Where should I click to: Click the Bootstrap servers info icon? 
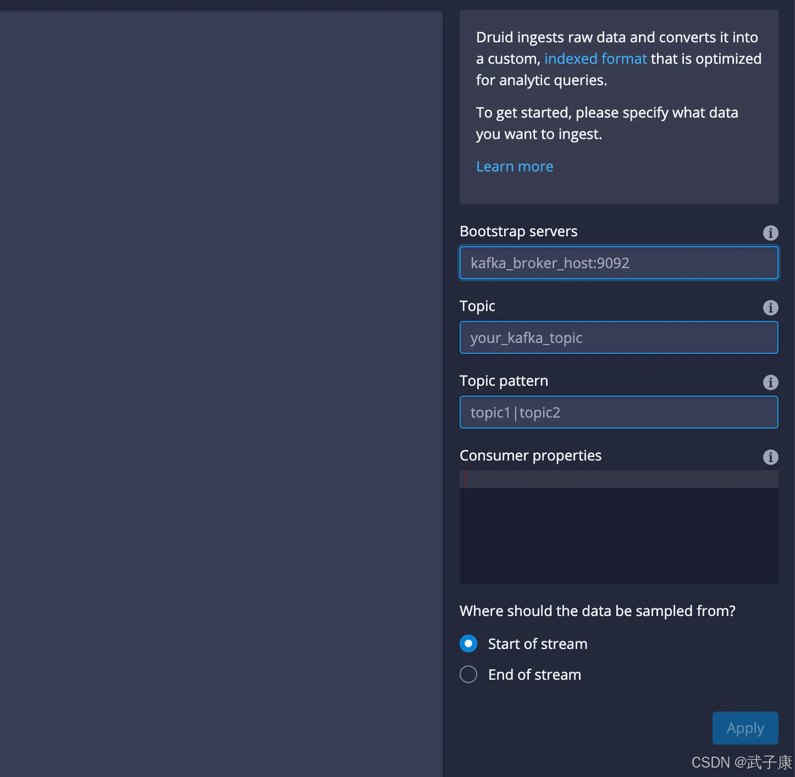click(x=770, y=233)
